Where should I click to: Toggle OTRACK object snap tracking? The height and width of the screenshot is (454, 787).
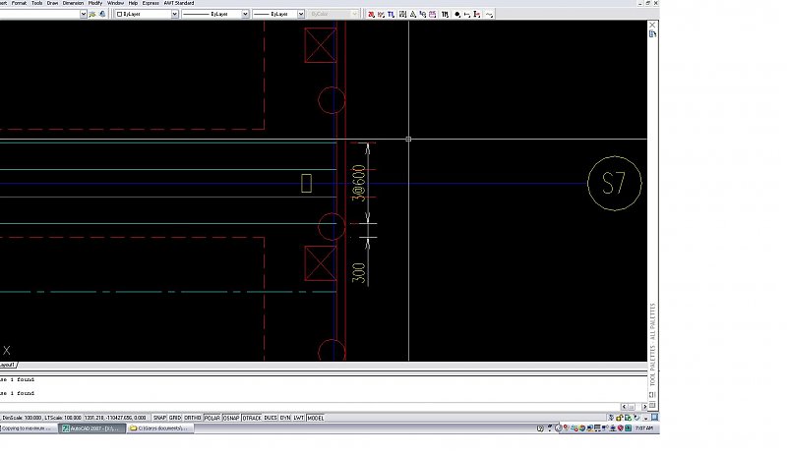tap(252, 418)
